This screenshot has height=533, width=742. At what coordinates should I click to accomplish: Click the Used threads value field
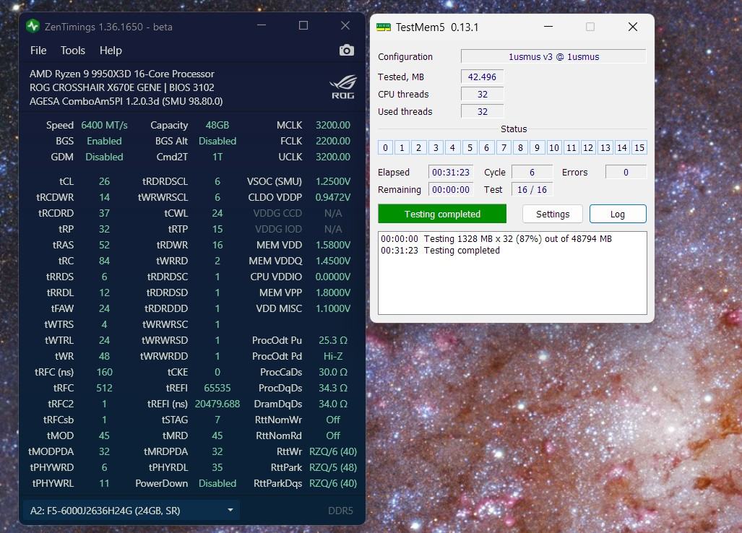coord(482,112)
